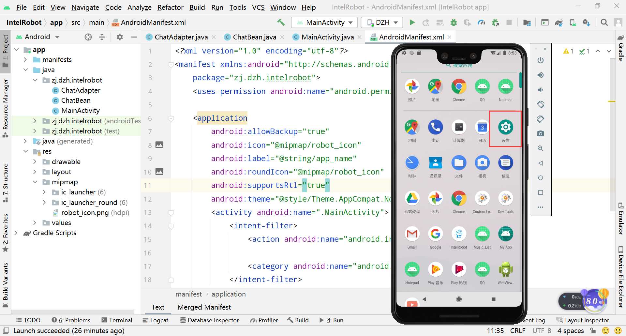Switch to the Merged Manifest tab

tap(204, 307)
